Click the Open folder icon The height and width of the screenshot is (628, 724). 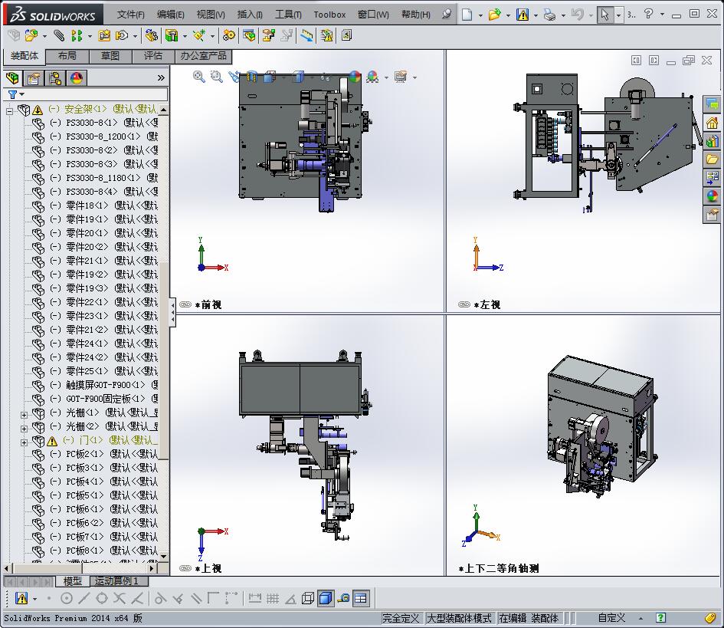[x=494, y=15]
